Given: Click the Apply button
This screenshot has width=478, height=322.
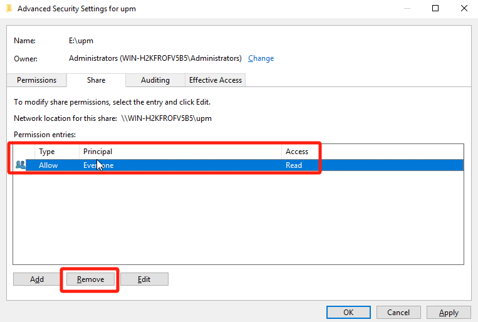Looking at the screenshot, I should (x=449, y=313).
